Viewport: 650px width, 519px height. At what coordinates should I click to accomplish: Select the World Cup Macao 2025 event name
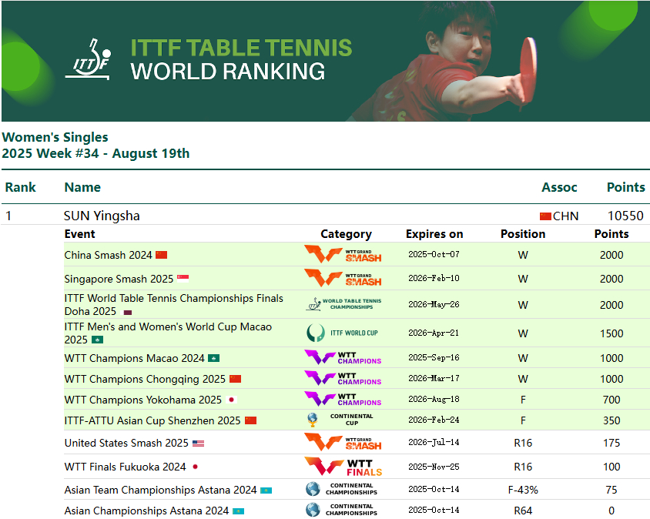click(168, 333)
